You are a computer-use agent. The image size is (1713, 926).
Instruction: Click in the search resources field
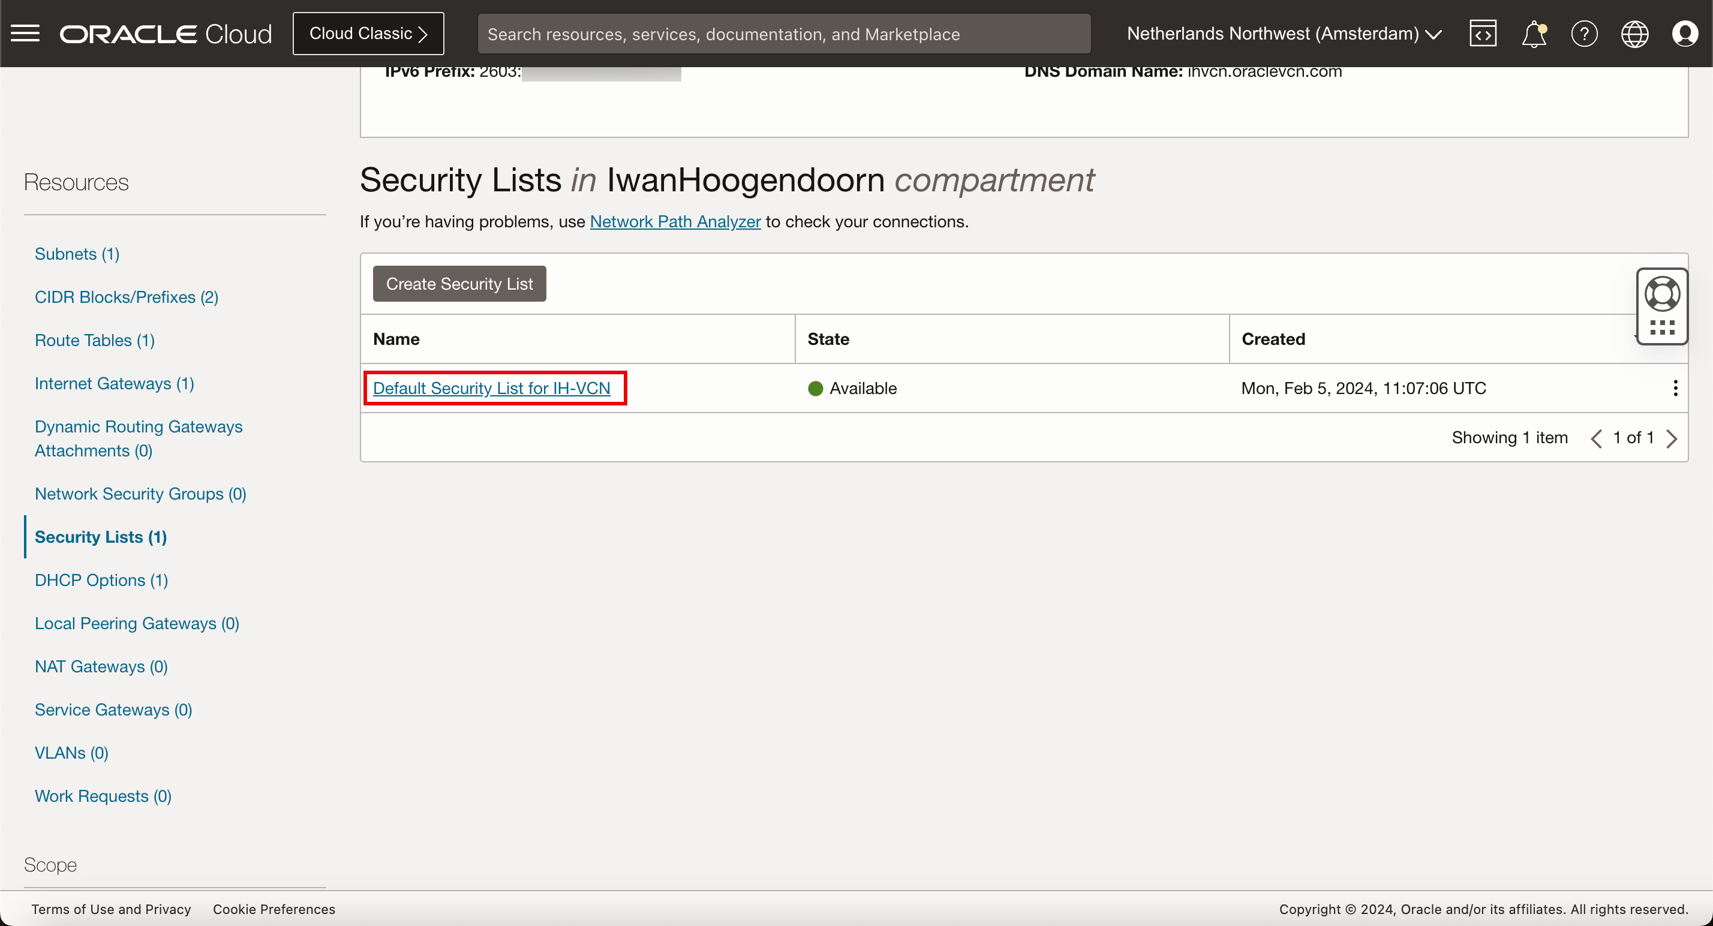tap(783, 33)
